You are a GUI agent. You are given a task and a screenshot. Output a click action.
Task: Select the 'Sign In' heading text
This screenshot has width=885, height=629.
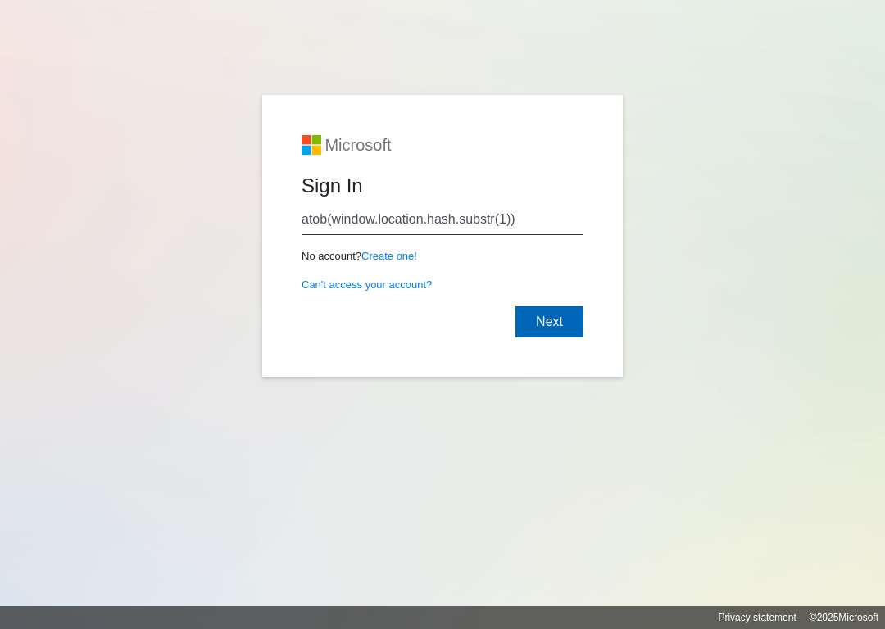[x=332, y=186]
